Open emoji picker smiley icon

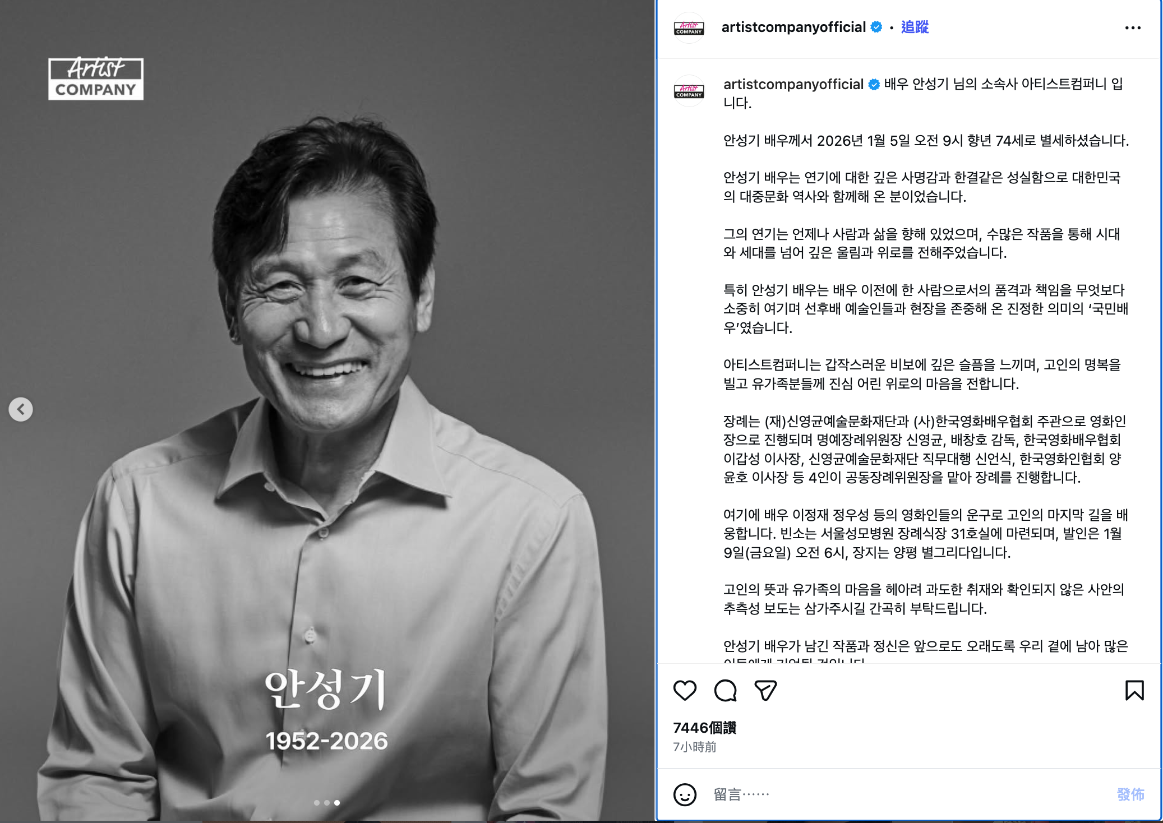(x=685, y=794)
